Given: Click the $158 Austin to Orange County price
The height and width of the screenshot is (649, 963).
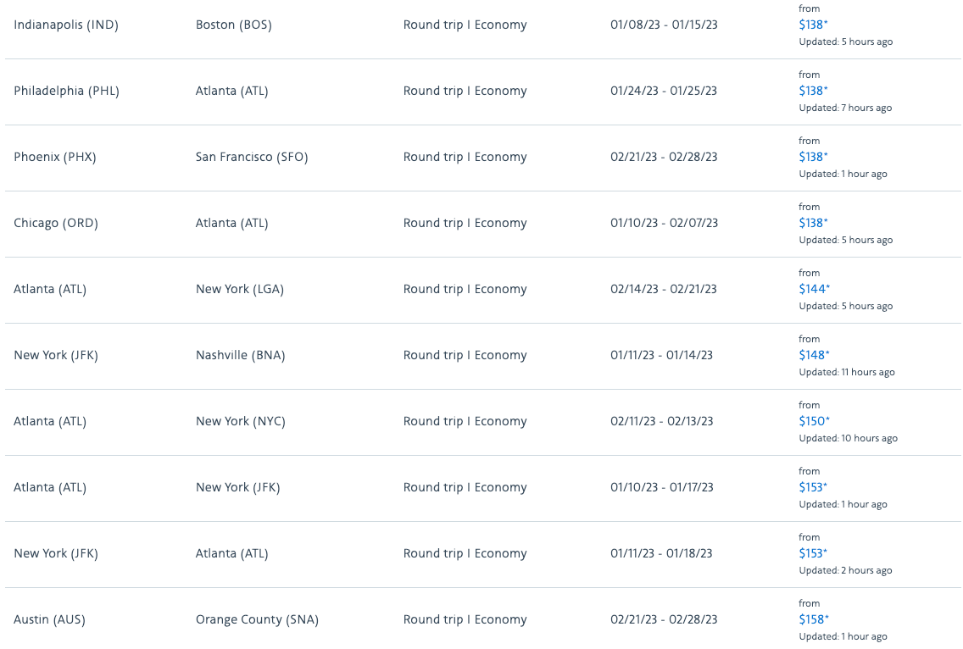Looking at the screenshot, I should (x=813, y=619).
